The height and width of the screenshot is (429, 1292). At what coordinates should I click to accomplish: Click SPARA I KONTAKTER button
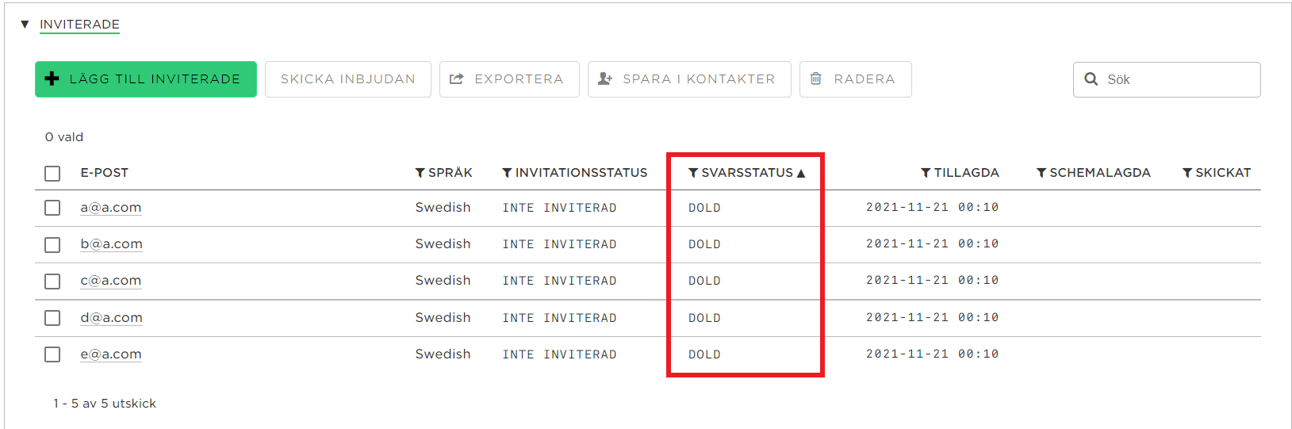(689, 79)
